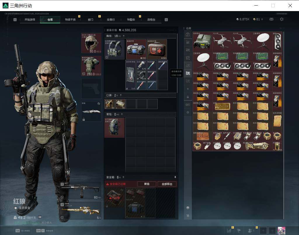Select the MP7 primary weapon slot
299x235 pixels.
[81, 190]
